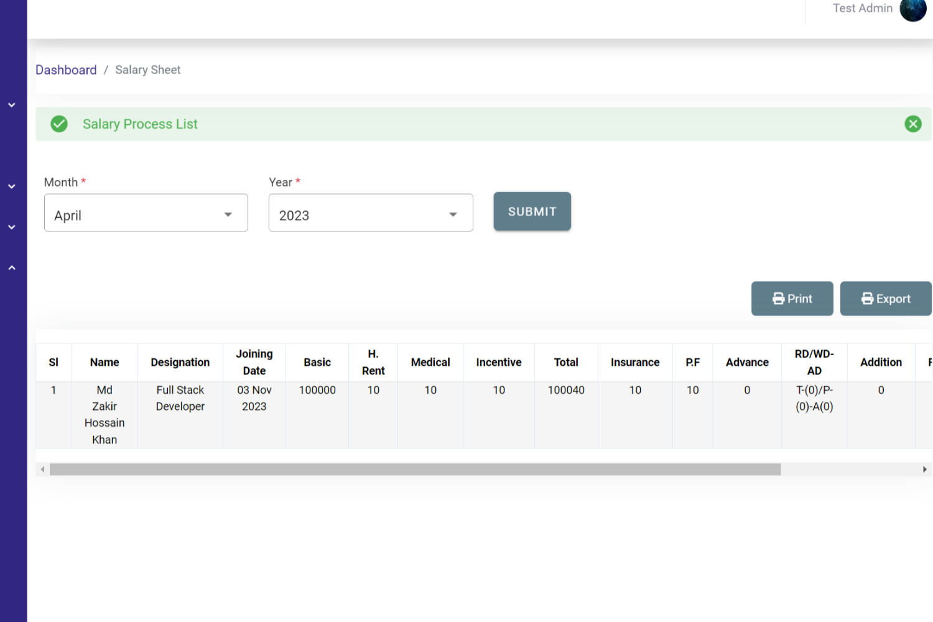The width and height of the screenshot is (933, 622).
Task: Click the left arrow of horizontal scrollbar
Action: click(x=42, y=470)
